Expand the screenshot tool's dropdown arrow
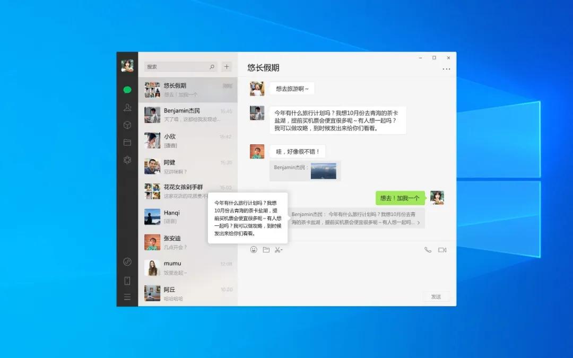 [x=283, y=249]
